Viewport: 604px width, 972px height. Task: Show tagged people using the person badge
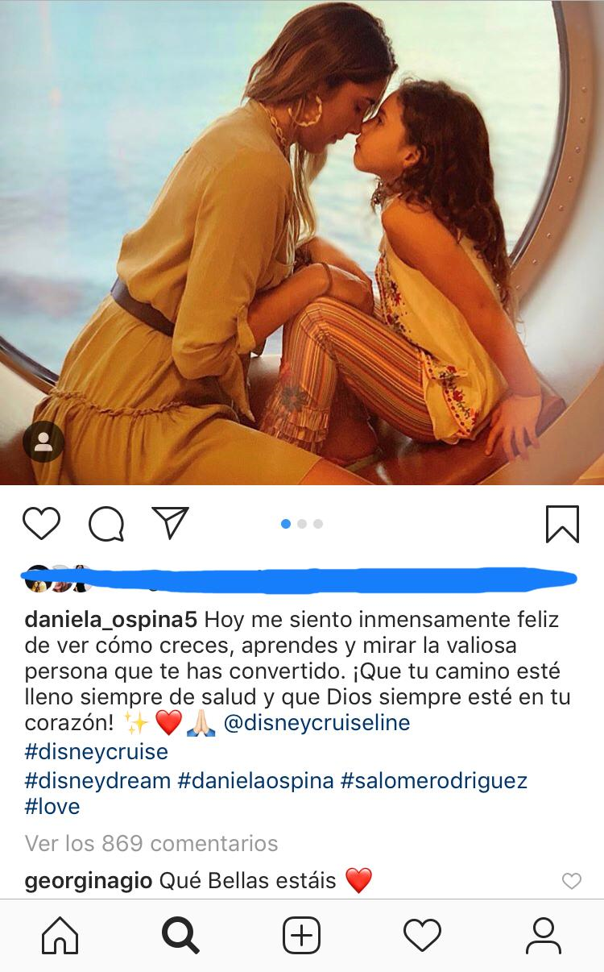tap(43, 442)
